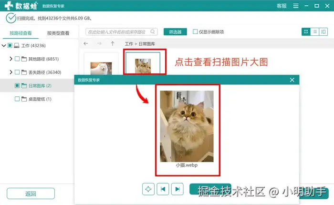
Task: Collapse the 工作 (43236) drive node
Action: [4, 45]
